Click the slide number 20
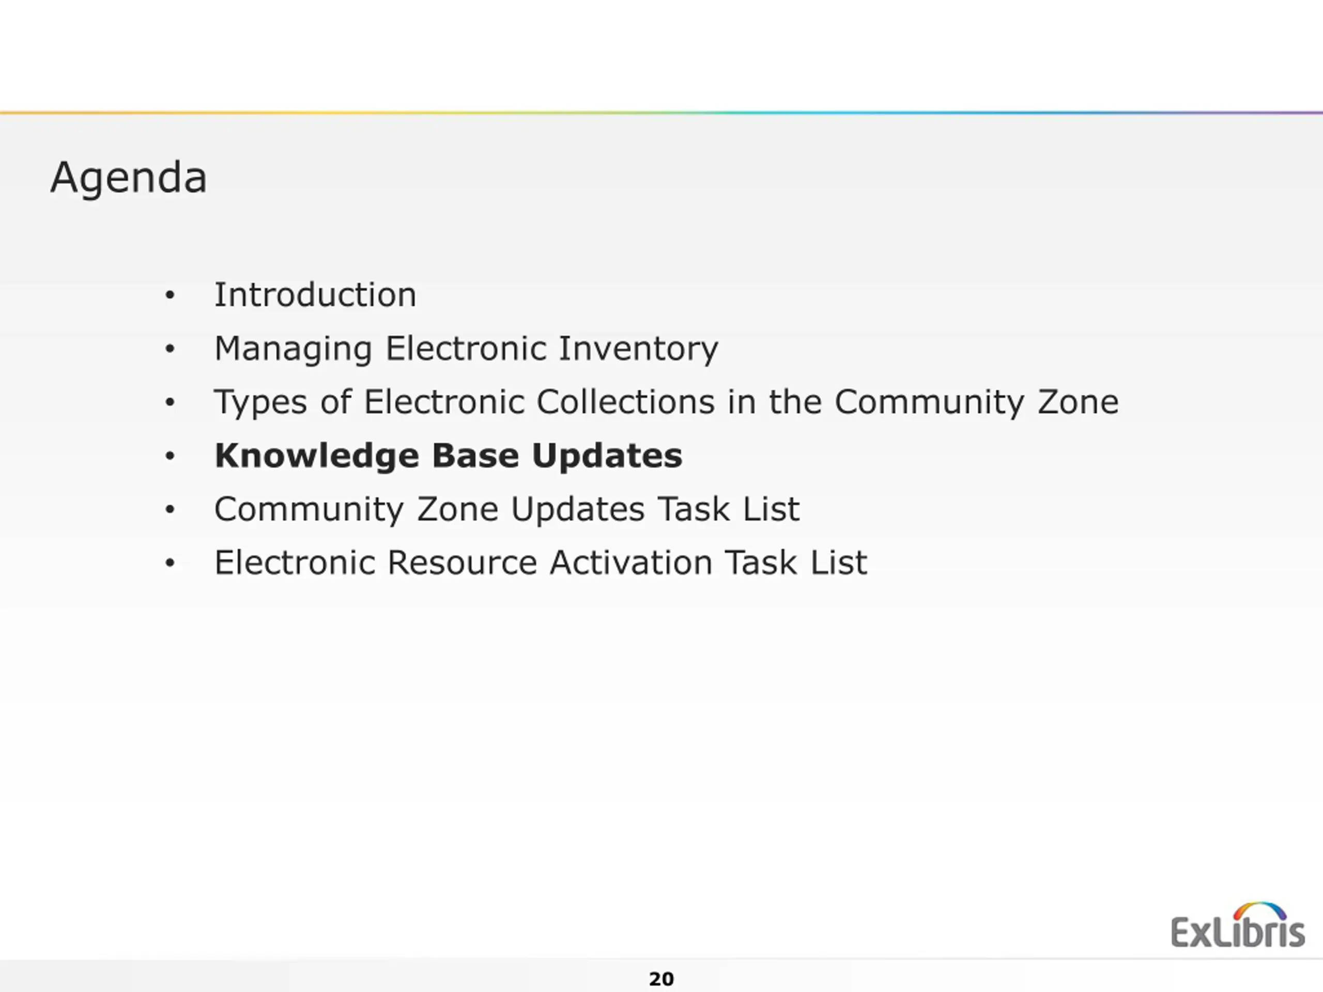1323x992 pixels. click(x=661, y=979)
